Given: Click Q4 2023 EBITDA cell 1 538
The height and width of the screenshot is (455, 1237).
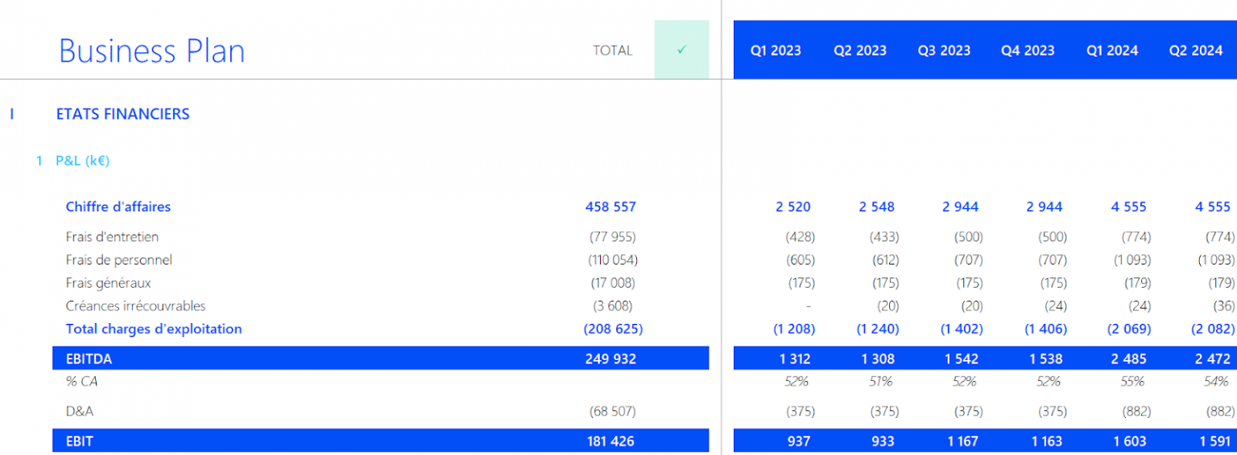Looking at the screenshot, I should point(1045,359).
